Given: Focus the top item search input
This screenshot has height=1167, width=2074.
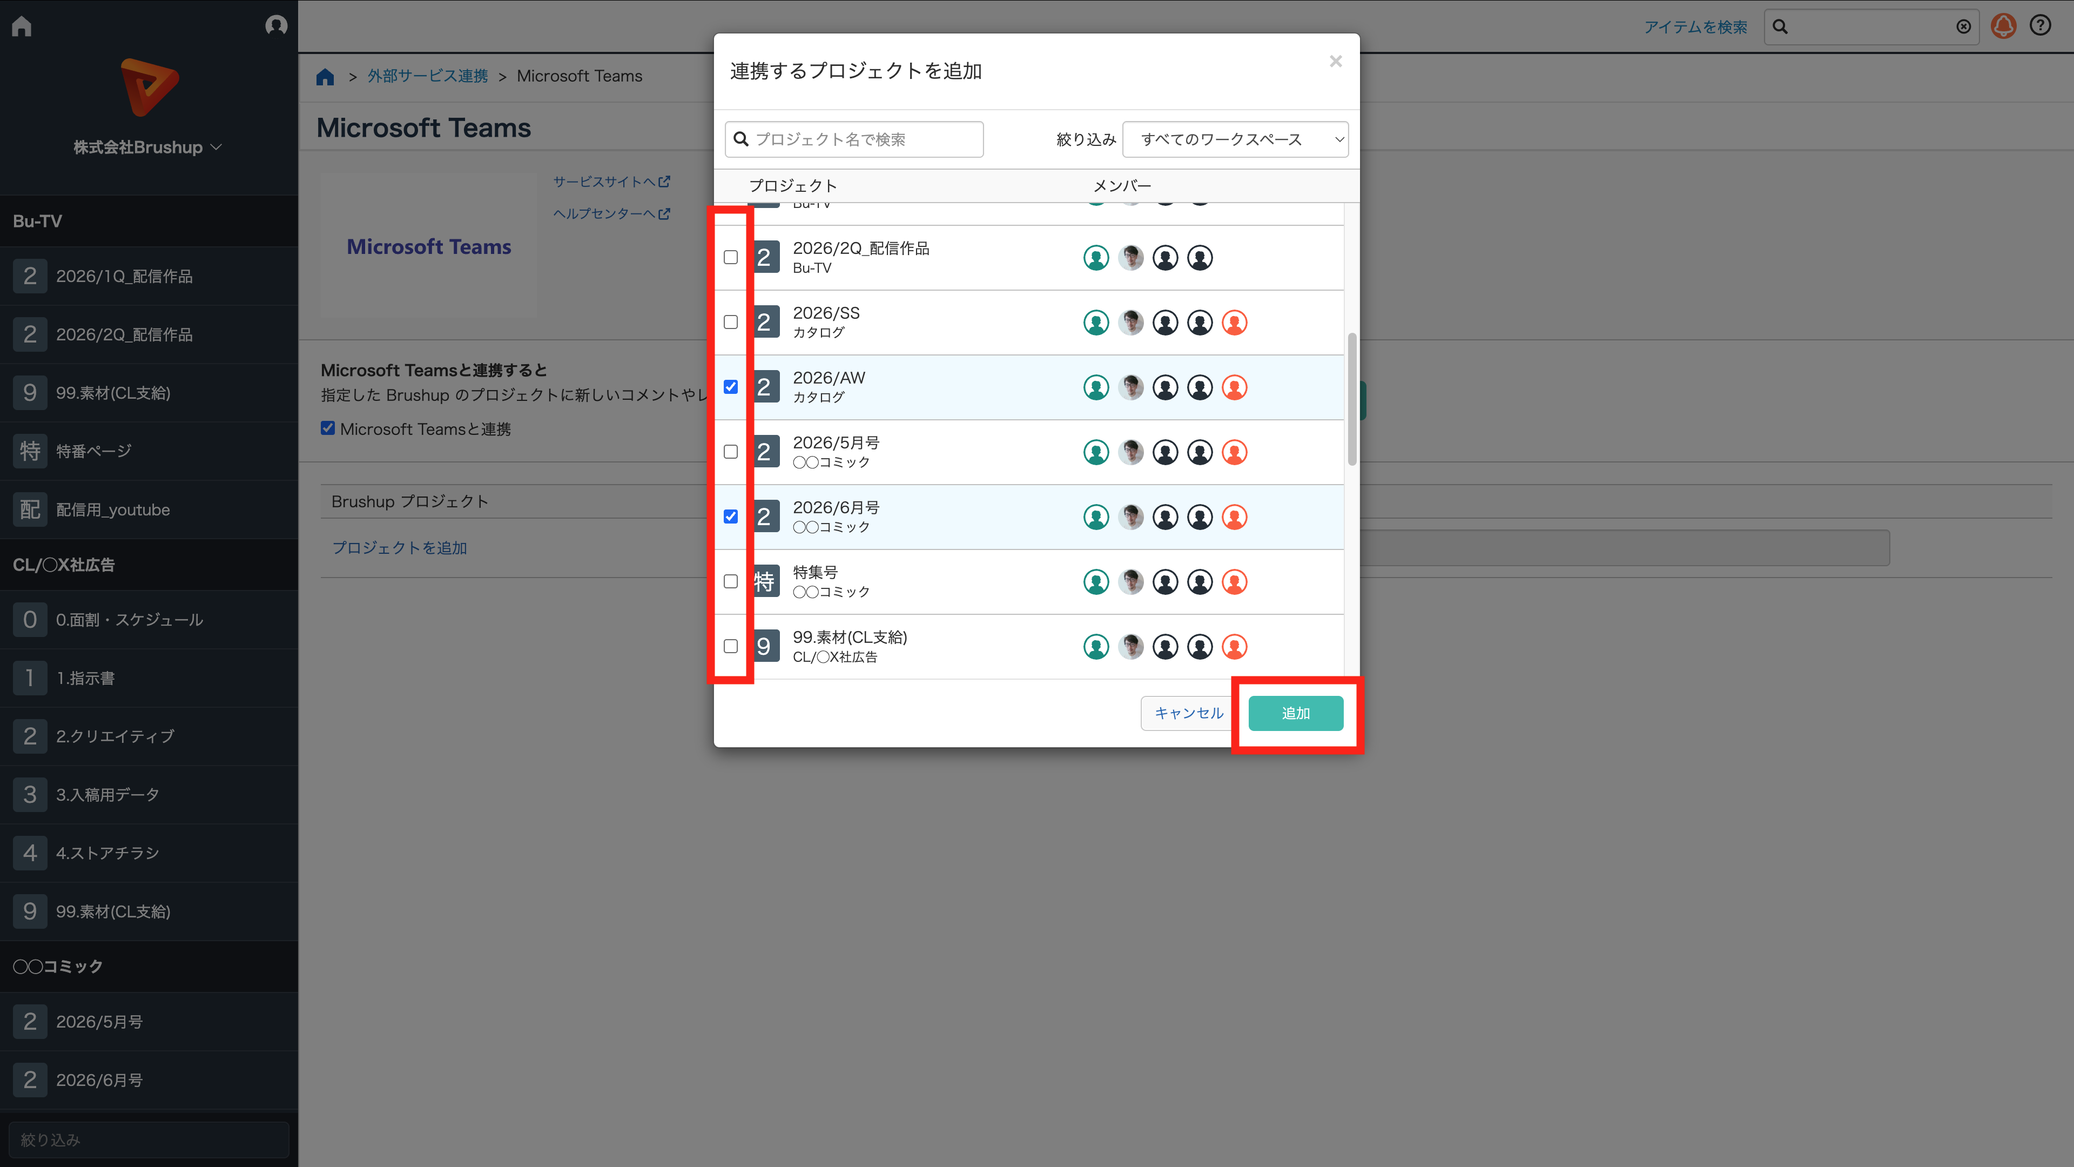Looking at the screenshot, I should coord(1871,26).
